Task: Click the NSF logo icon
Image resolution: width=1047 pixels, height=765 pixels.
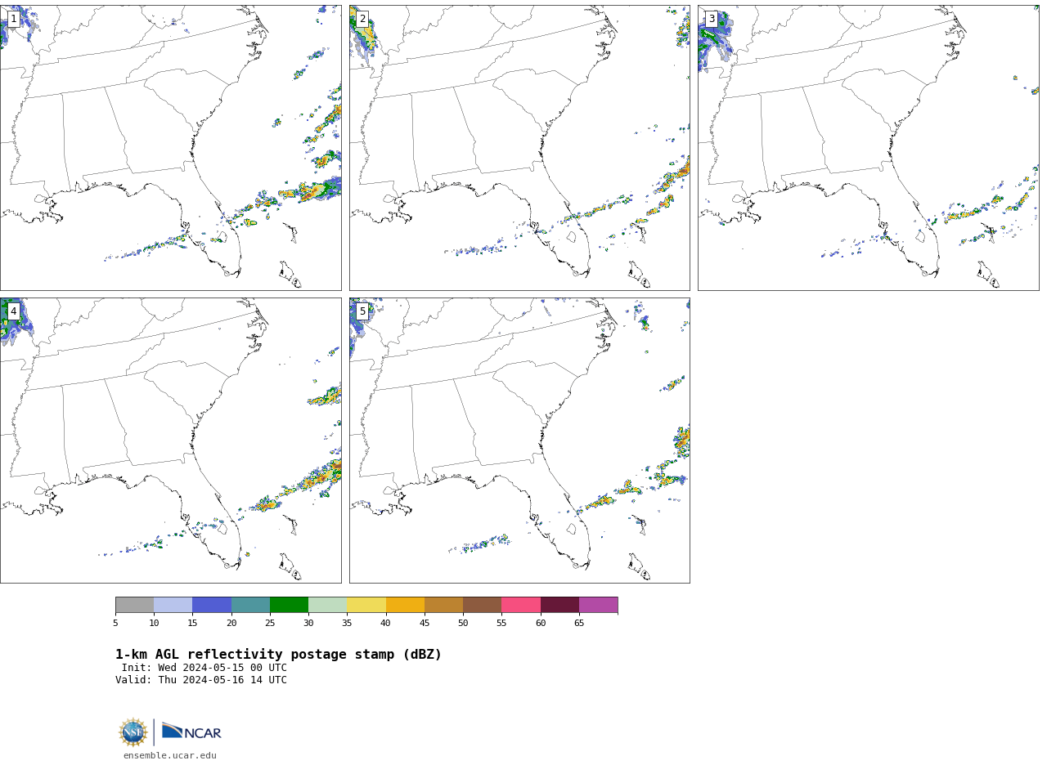Action: 133,732
